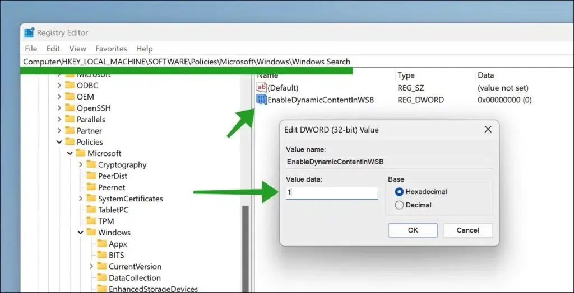The height and width of the screenshot is (293, 574).
Task: Click the OpenSSH folder icon
Action: 70,108
